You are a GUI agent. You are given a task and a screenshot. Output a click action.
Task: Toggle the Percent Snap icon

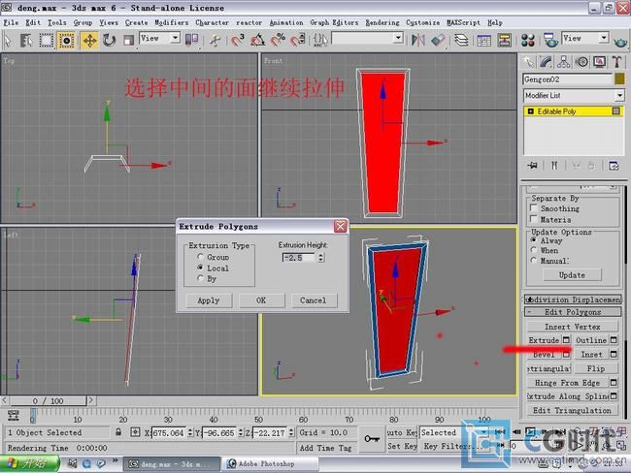tap(278, 40)
